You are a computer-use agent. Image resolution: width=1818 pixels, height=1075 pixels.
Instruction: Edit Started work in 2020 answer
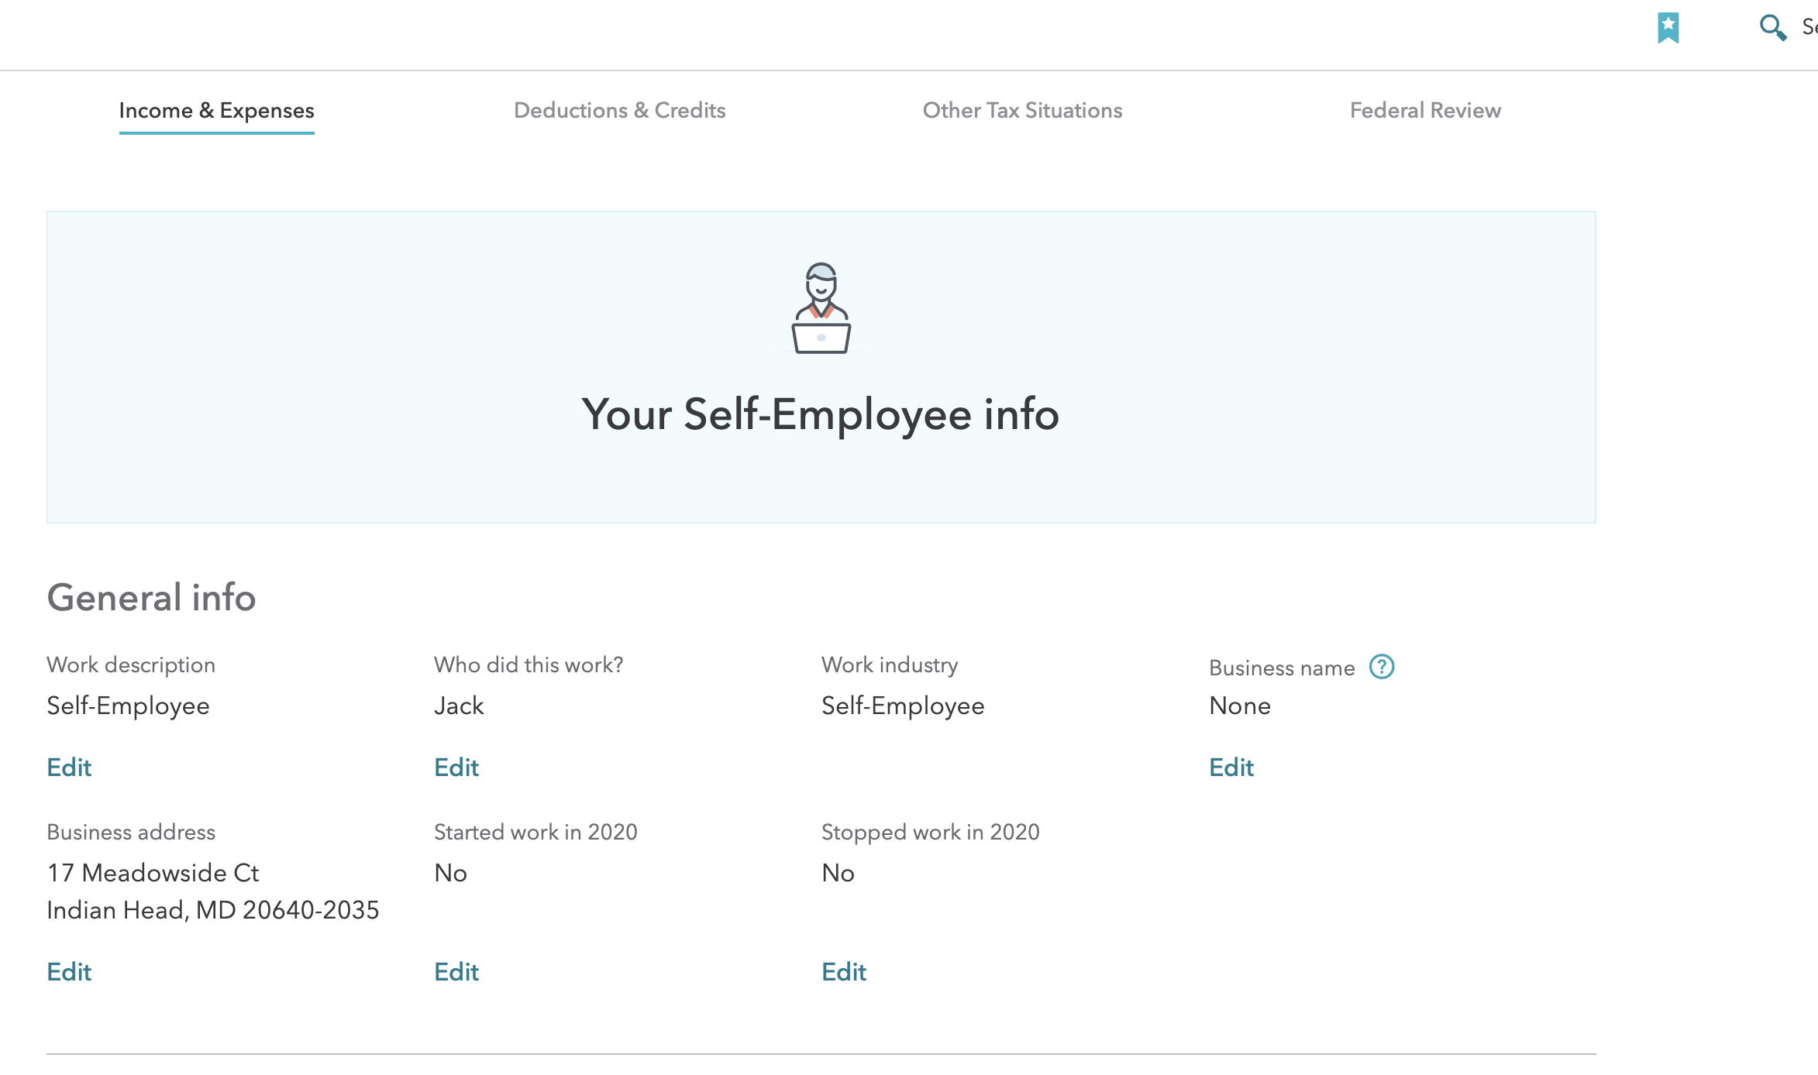[x=456, y=972]
